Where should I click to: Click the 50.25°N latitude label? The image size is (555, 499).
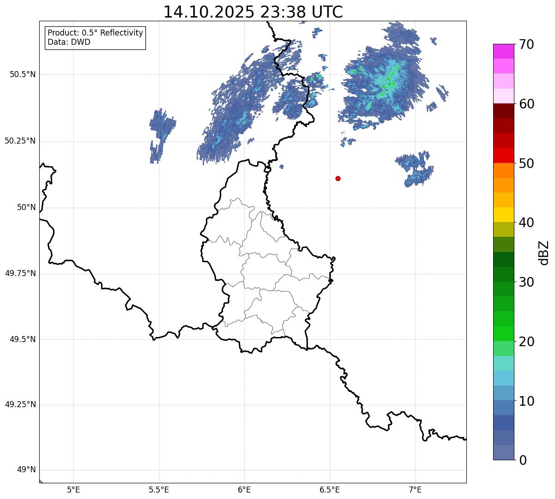coord(20,141)
